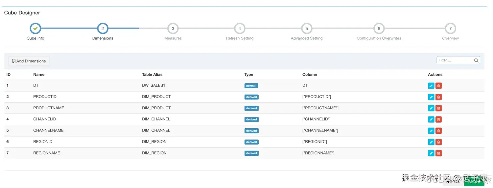Return to completed Cube Info step

click(35, 29)
